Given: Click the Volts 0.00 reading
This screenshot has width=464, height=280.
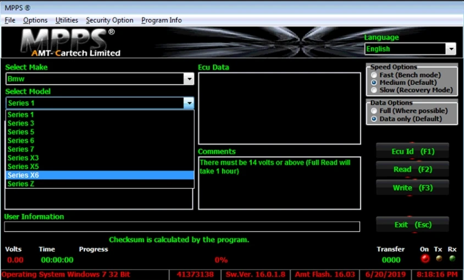Looking at the screenshot, I should pyautogui.click(x=15, y=260).
